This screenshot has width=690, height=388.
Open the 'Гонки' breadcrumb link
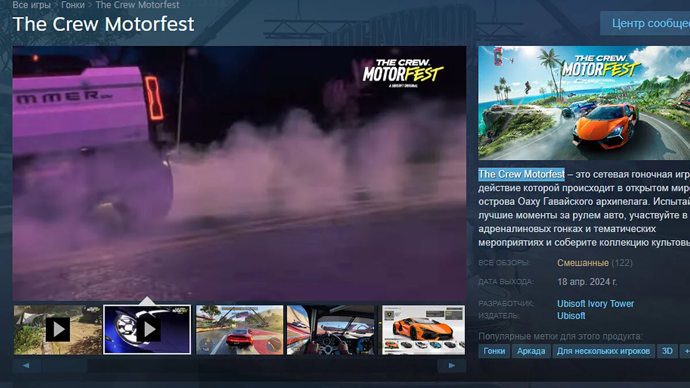point(73,5)
